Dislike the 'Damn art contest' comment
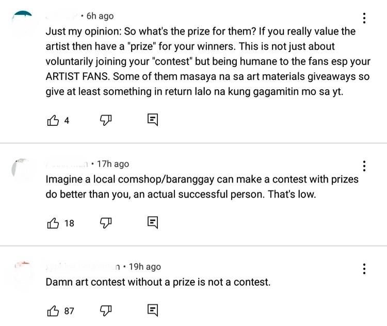 point(106,311)
